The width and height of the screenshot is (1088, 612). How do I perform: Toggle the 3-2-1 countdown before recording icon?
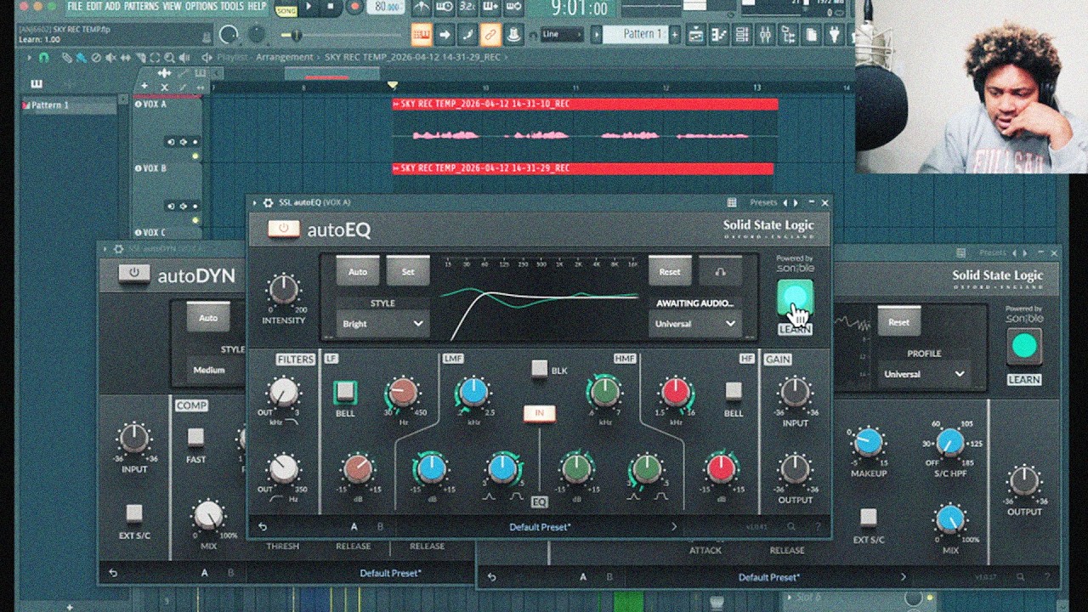(467, 8)
